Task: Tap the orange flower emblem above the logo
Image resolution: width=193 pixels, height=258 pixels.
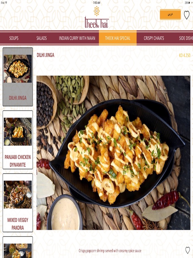Action: click(x=96, y=11)
